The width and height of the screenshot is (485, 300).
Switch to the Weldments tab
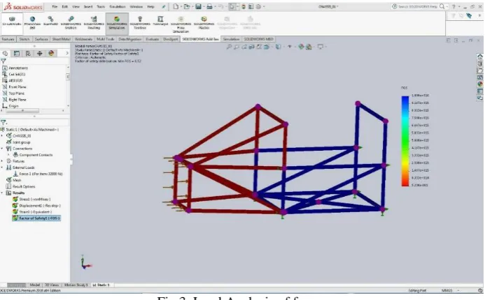[83, 39]
